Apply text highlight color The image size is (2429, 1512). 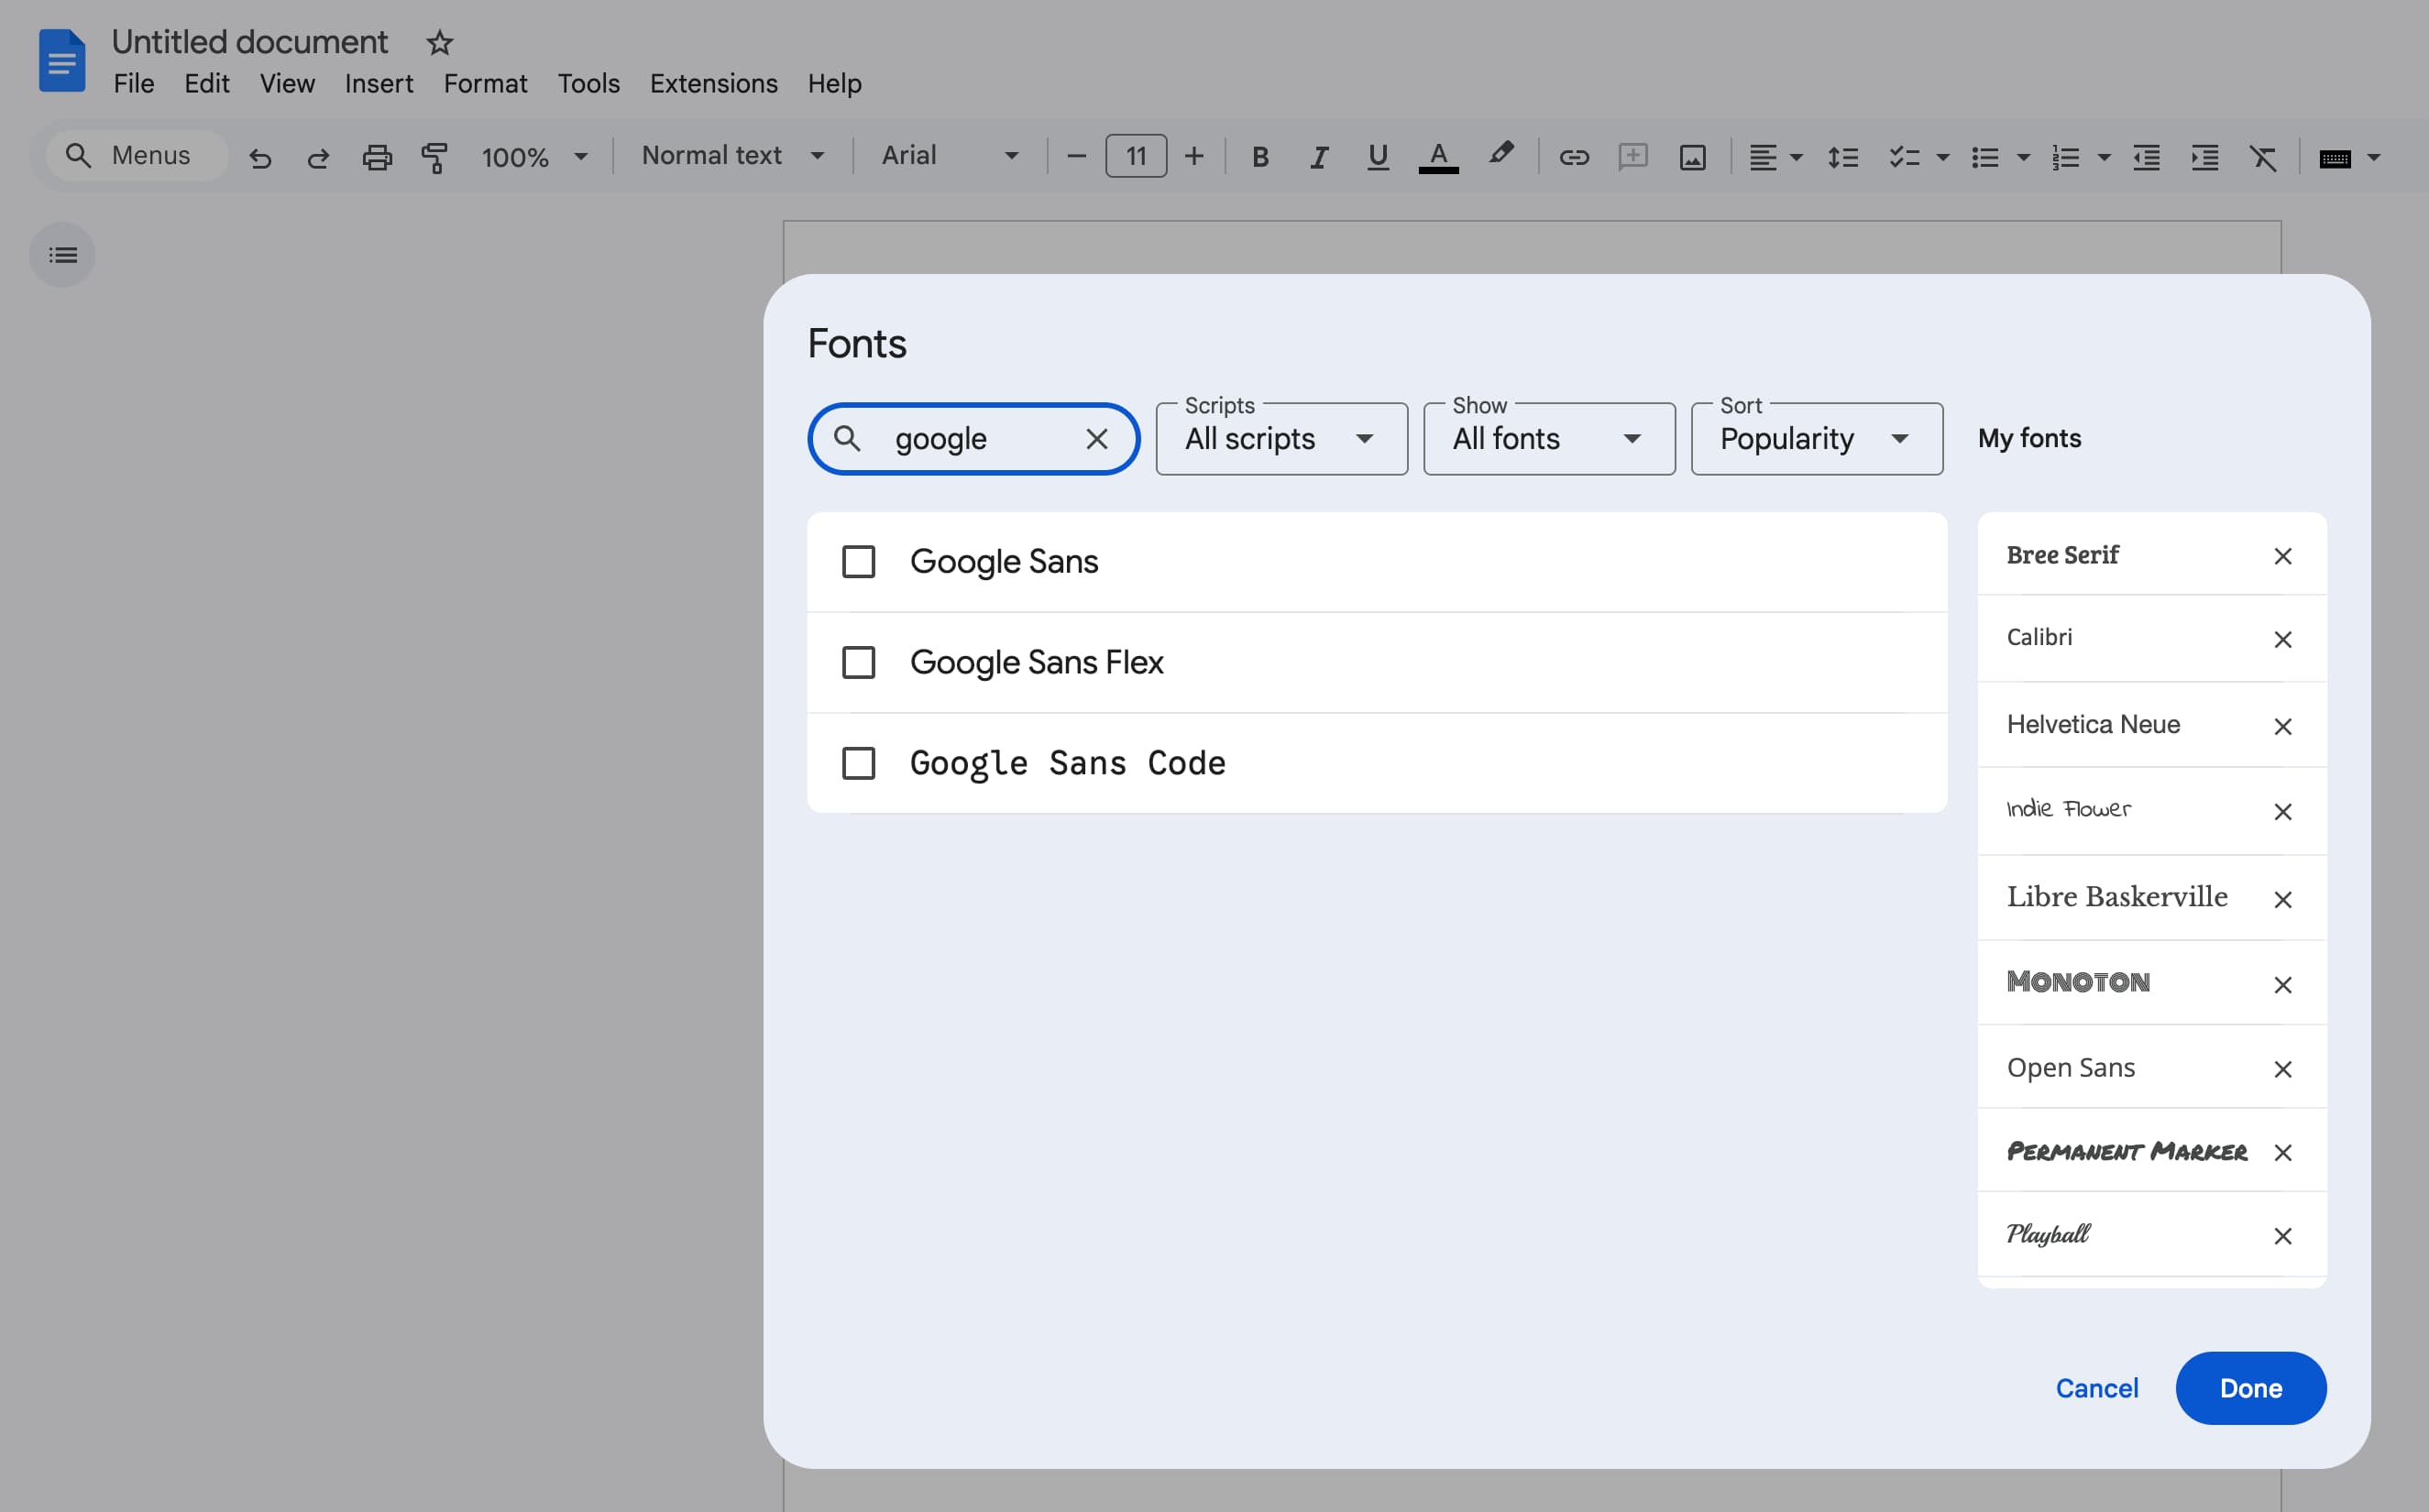pyautogui.click(x=1501, y=156)
